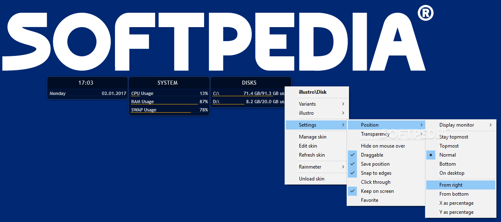The height and width of the screenshot is (222, 501).
Task: Click the illustro submenu arrow
Action: 343,113
